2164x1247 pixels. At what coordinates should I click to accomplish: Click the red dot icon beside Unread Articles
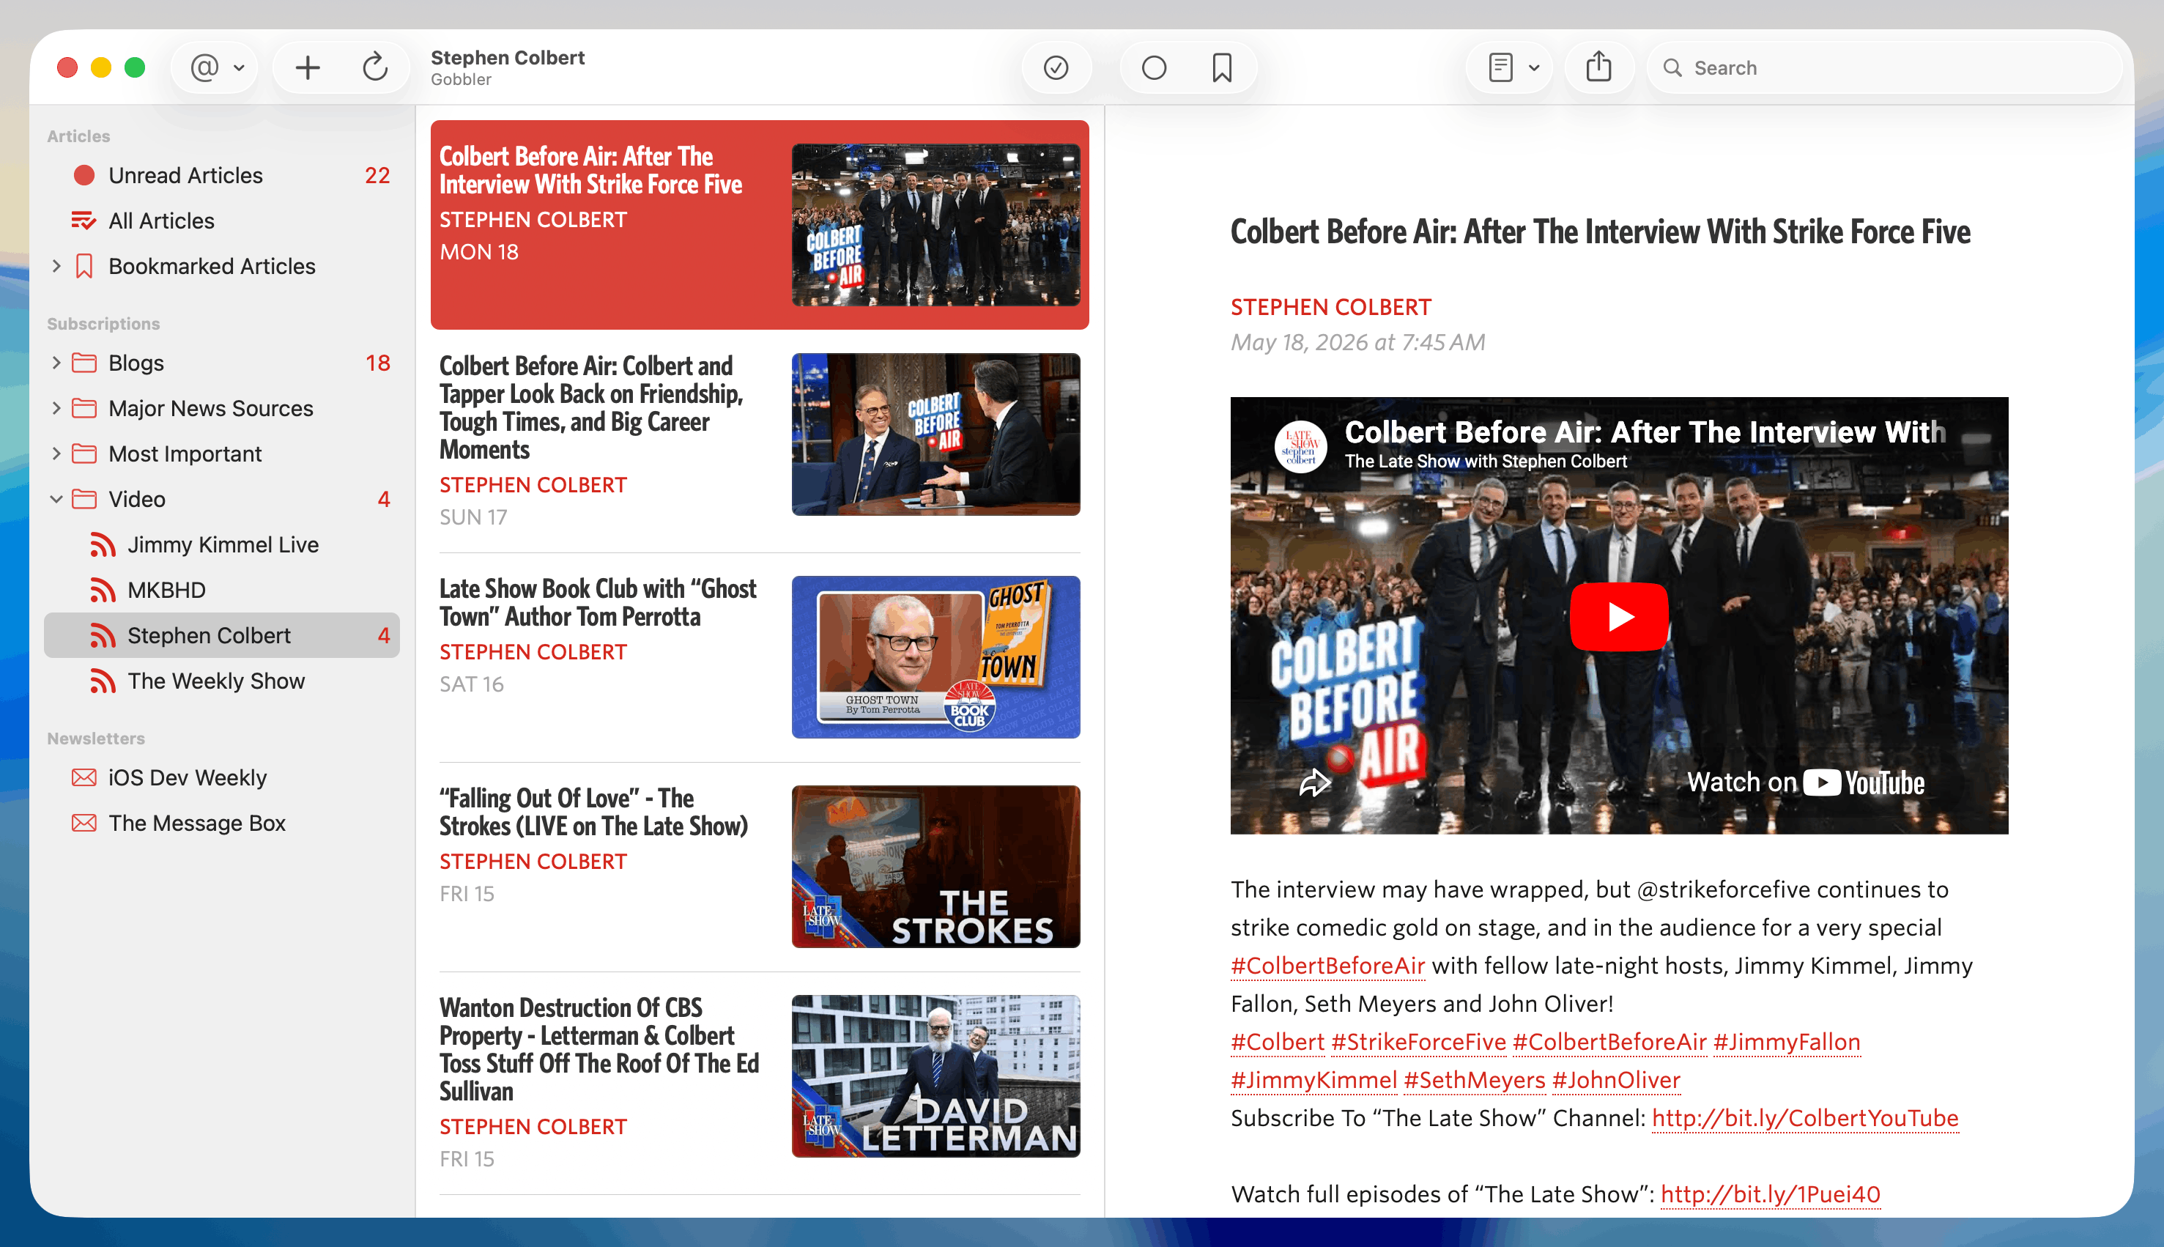point(84,176)
